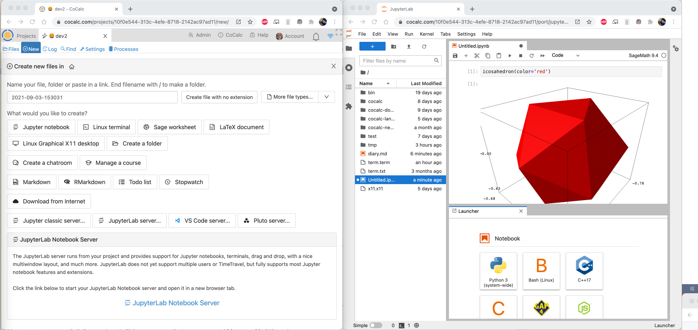Click the filename input field
The image size is (698, 330).
coord(92,98)
